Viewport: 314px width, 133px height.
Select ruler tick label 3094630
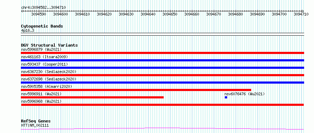point(126,14)
